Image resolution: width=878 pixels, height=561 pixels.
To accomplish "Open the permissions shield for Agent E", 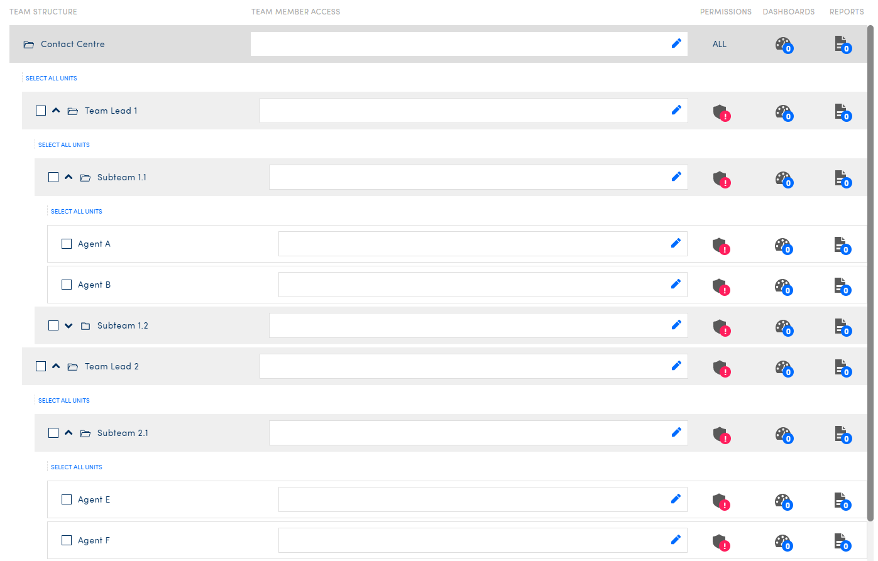I will click(720, 501).
